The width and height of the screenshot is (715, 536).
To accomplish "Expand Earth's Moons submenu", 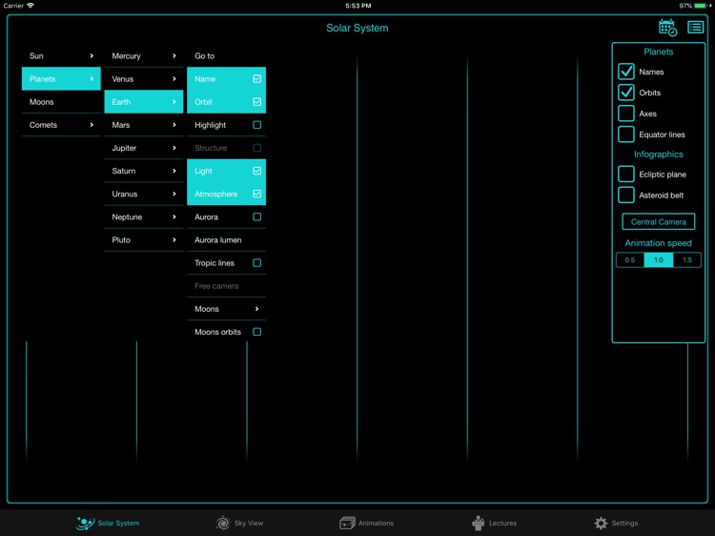I will [x=226, y=309].
